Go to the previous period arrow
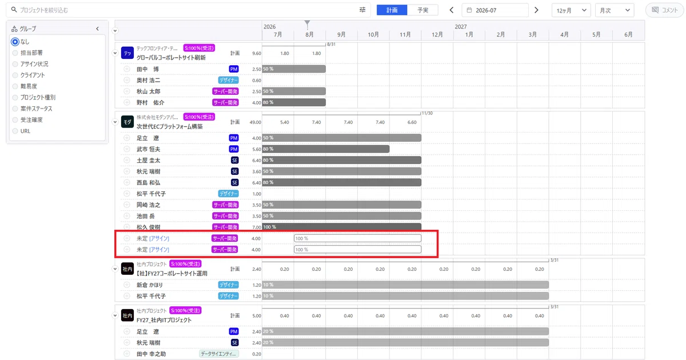 coord(452,10)
